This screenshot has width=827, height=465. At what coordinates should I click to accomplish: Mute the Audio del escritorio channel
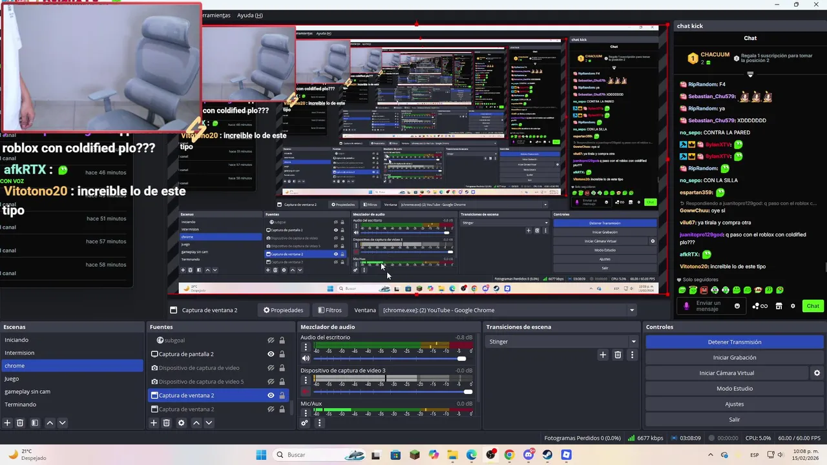[306, 358]
